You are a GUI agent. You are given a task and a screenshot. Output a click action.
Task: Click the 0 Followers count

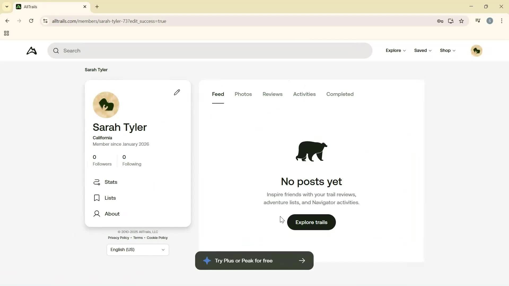pyautogui.click(x=102, y=160)
